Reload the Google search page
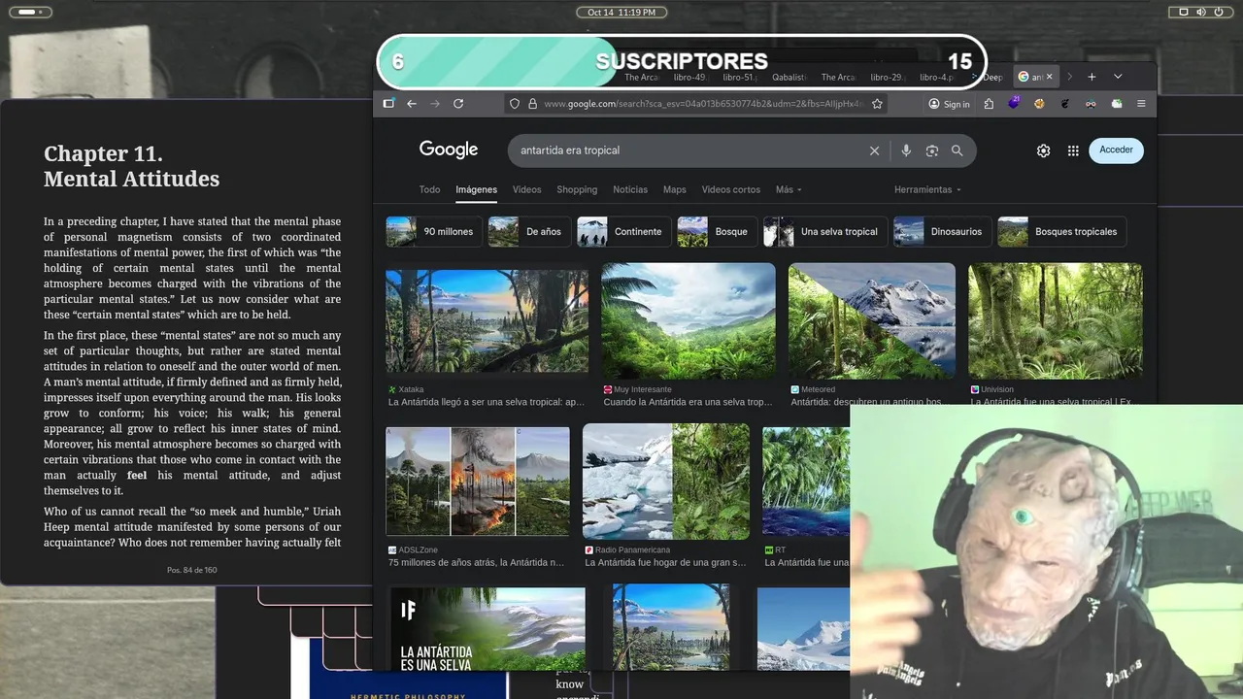The width and height of the screenshot is (1243, 699). (x=458, y=104)
